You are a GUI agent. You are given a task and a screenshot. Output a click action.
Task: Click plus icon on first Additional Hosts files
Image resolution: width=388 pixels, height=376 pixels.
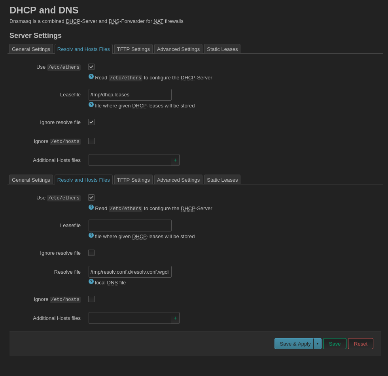tap(175, 160)
